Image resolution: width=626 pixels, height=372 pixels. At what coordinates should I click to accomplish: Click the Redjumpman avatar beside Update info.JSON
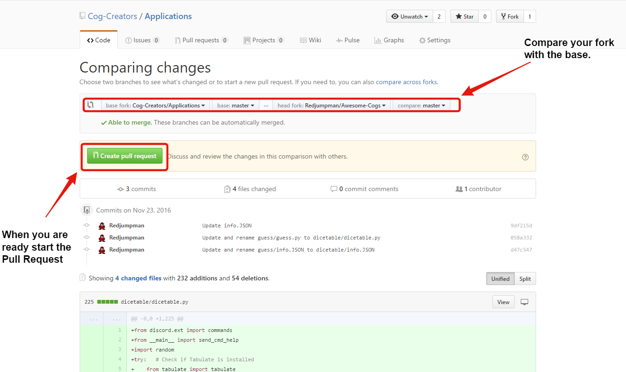102,226
